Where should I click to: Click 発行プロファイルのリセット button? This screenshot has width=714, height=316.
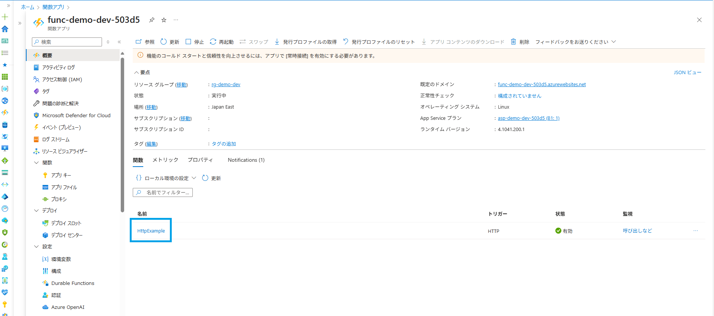[379, 42]
